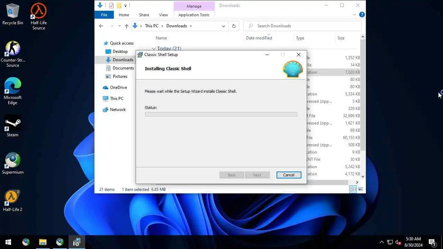
Task: Open the Windows Start menu
Action: (8, 242)
